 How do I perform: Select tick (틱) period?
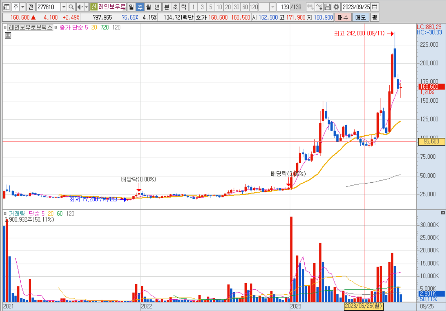tap(183, 7)
